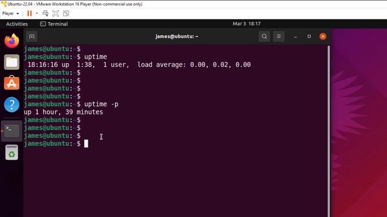Open Ubuntu Software from the dock
387x217 pixels.
11,83
